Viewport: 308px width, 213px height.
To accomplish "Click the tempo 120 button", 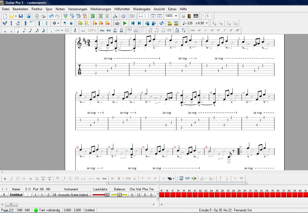I will 188,23.
